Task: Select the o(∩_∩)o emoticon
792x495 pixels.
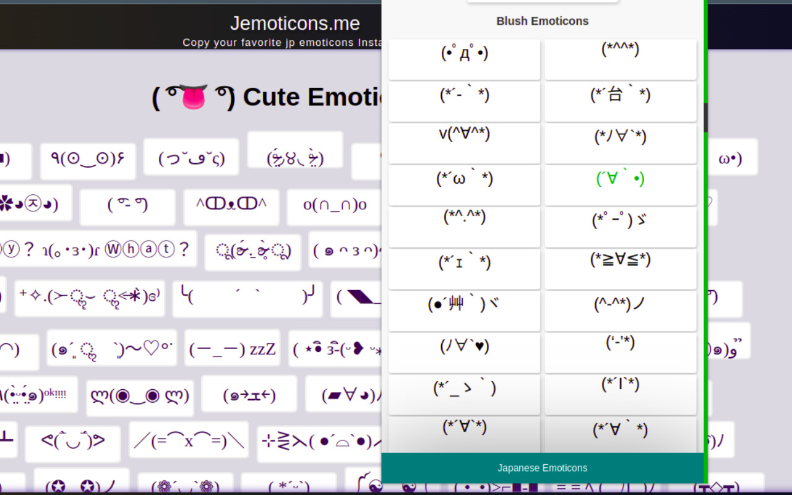Action: tap(335, 207)
